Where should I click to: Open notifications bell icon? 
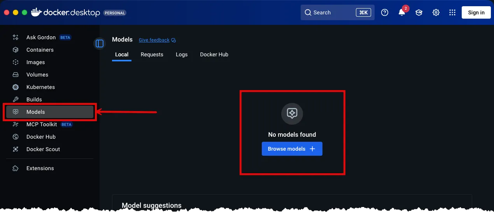coord(402,12)
